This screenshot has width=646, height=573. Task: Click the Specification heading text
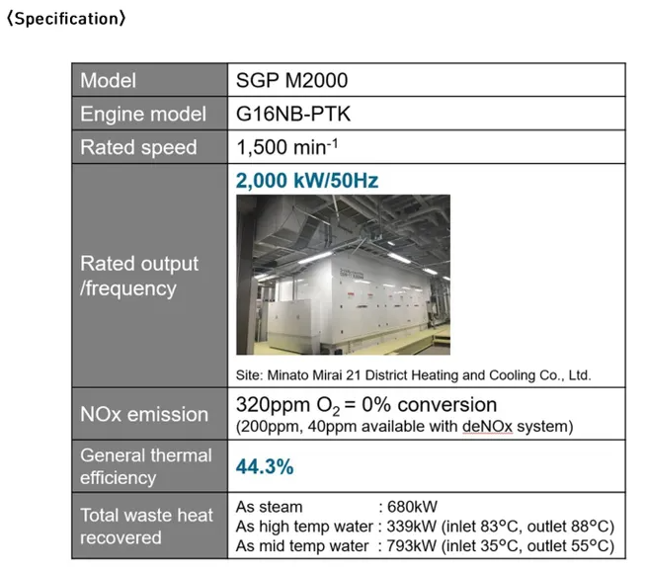coord(65,19)
